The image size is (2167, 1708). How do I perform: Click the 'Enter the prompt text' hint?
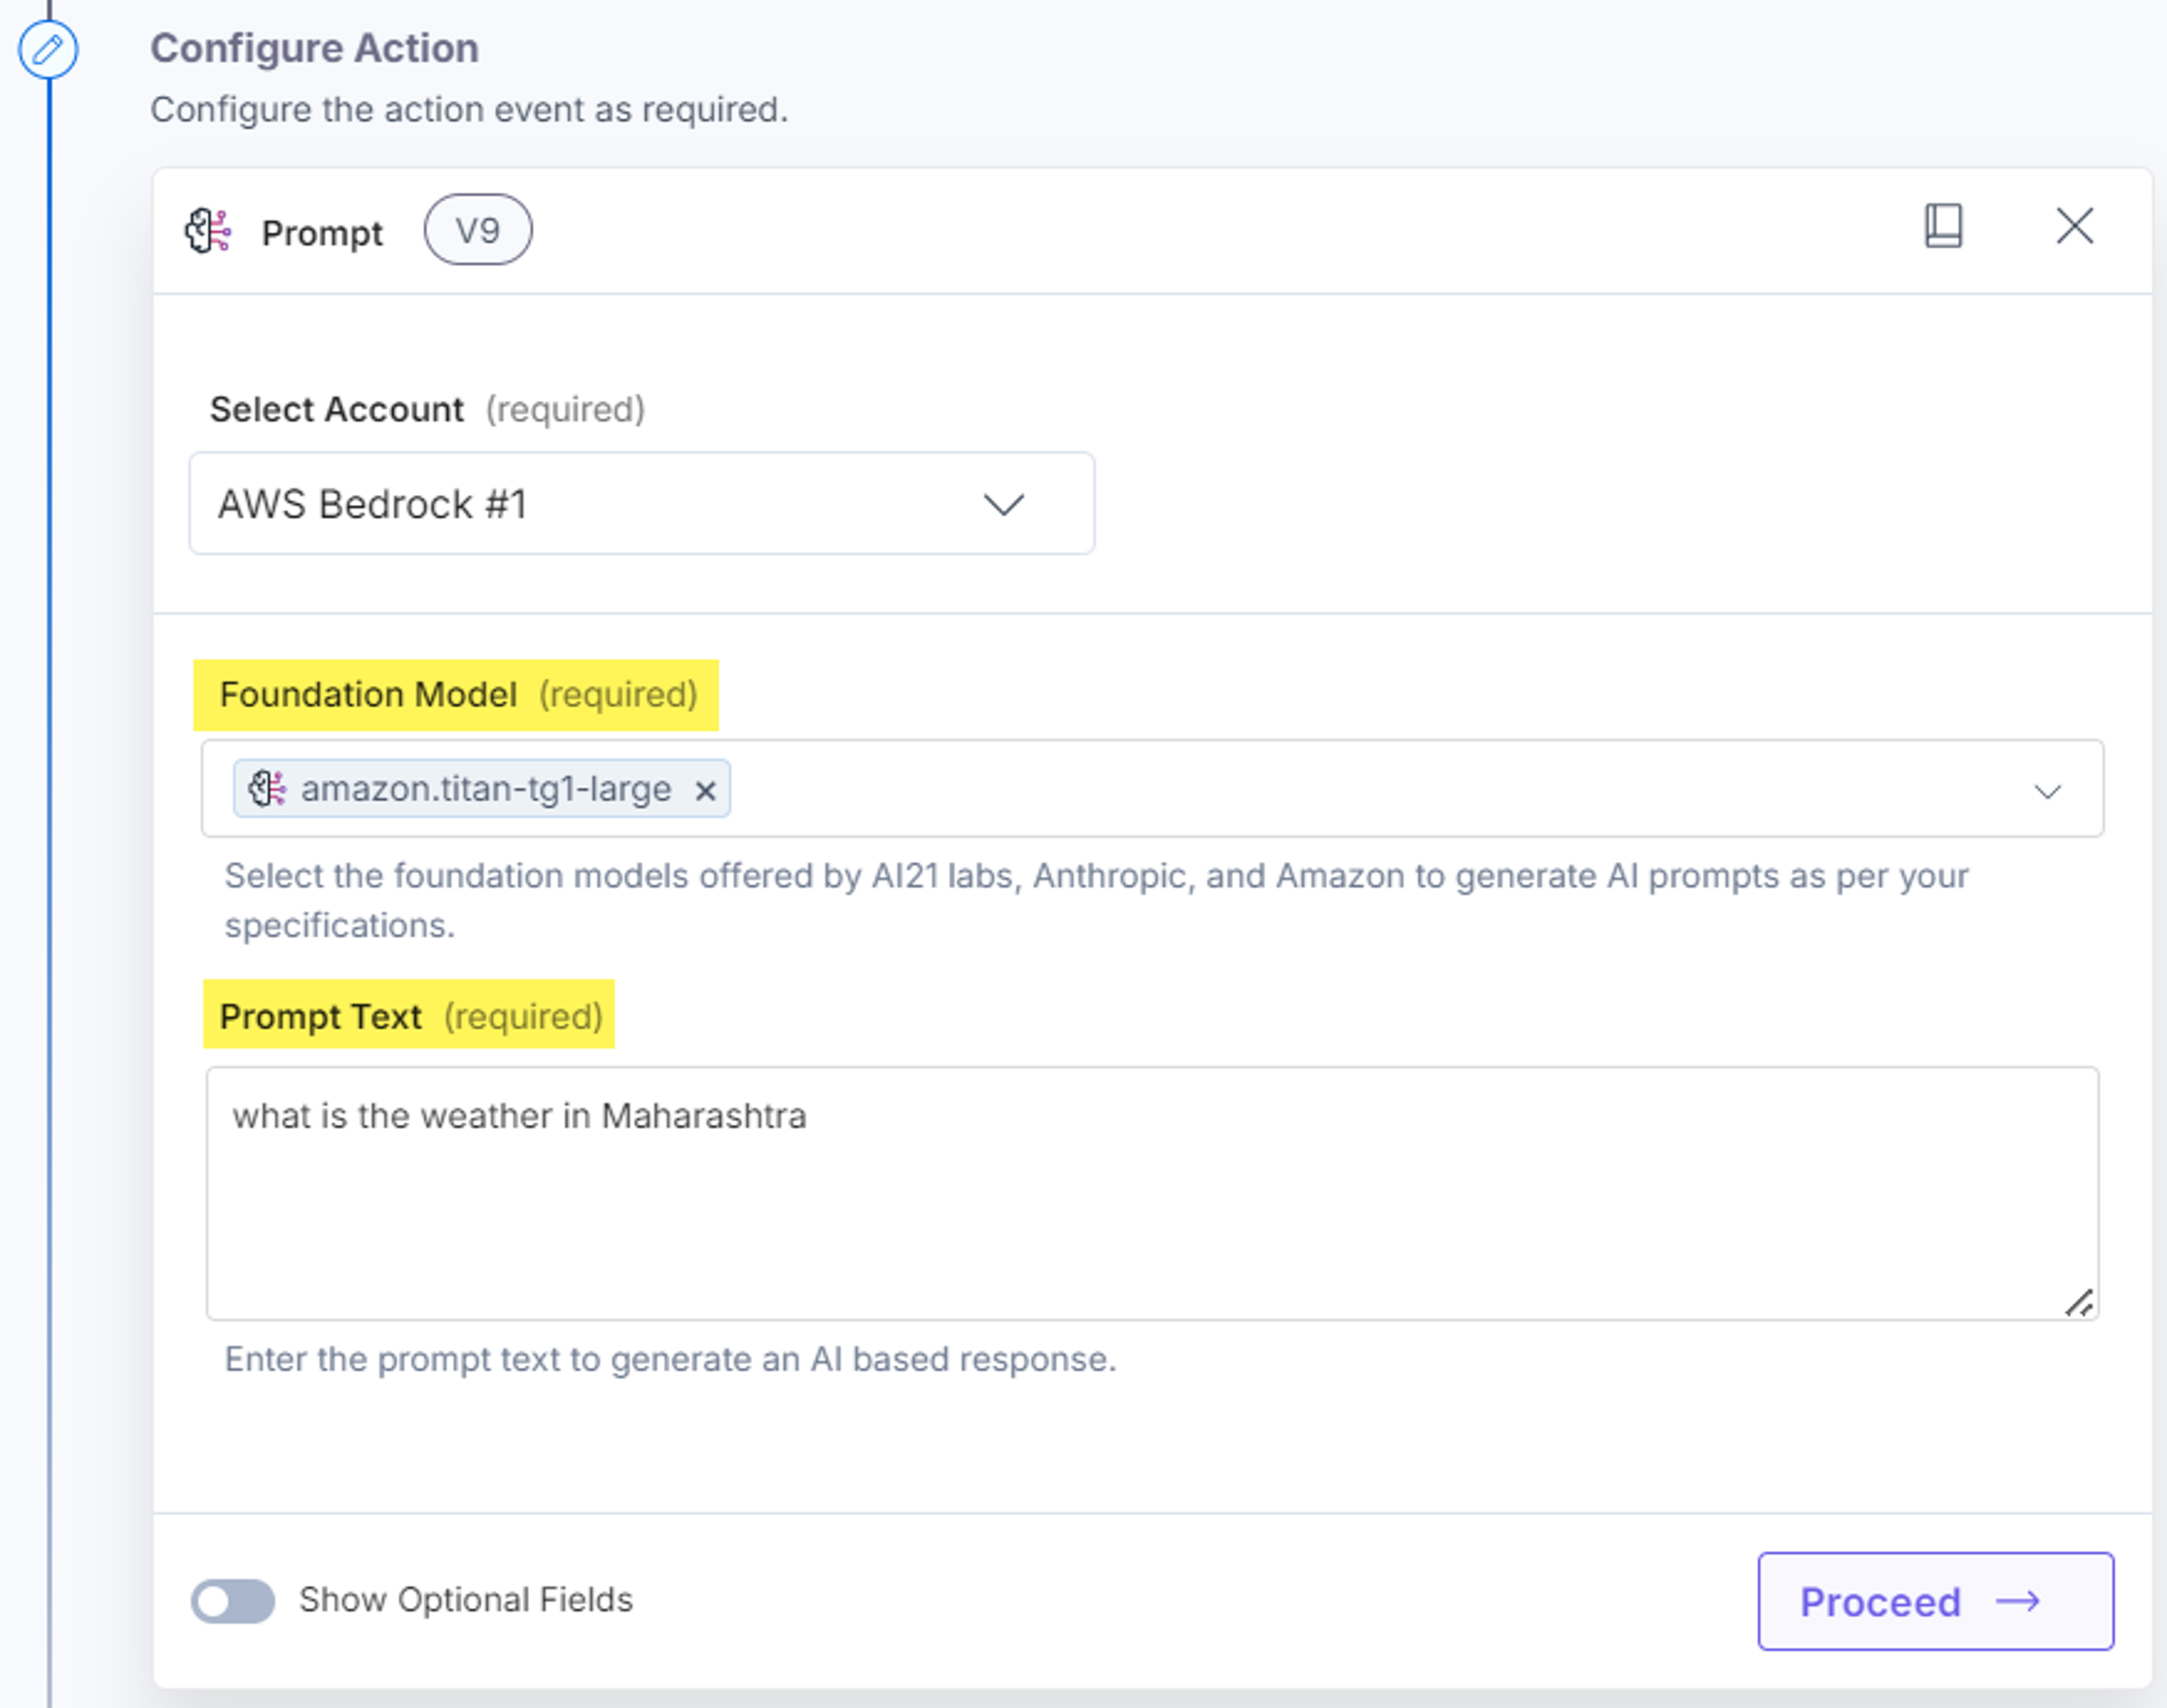670,1359
